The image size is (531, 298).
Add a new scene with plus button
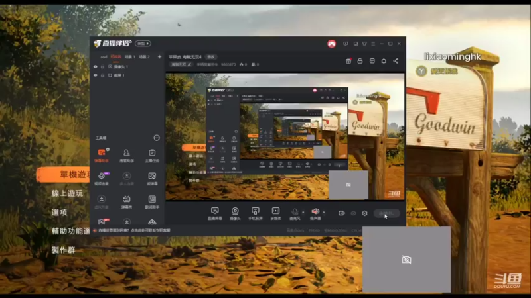(159, 57)
